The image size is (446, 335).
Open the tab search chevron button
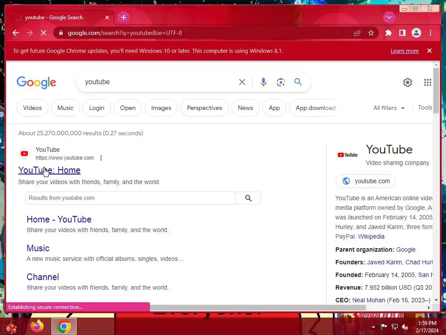(389, 17)
